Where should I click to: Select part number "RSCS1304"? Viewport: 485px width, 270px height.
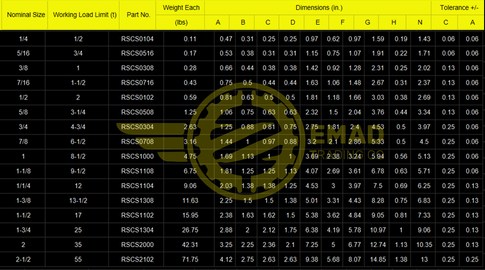(137, 230)
